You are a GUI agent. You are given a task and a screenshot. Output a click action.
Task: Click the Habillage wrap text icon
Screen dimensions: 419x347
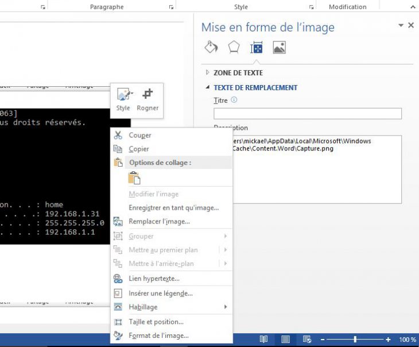coord(118,307)
